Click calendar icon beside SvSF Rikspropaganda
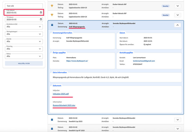 [52, 25]
